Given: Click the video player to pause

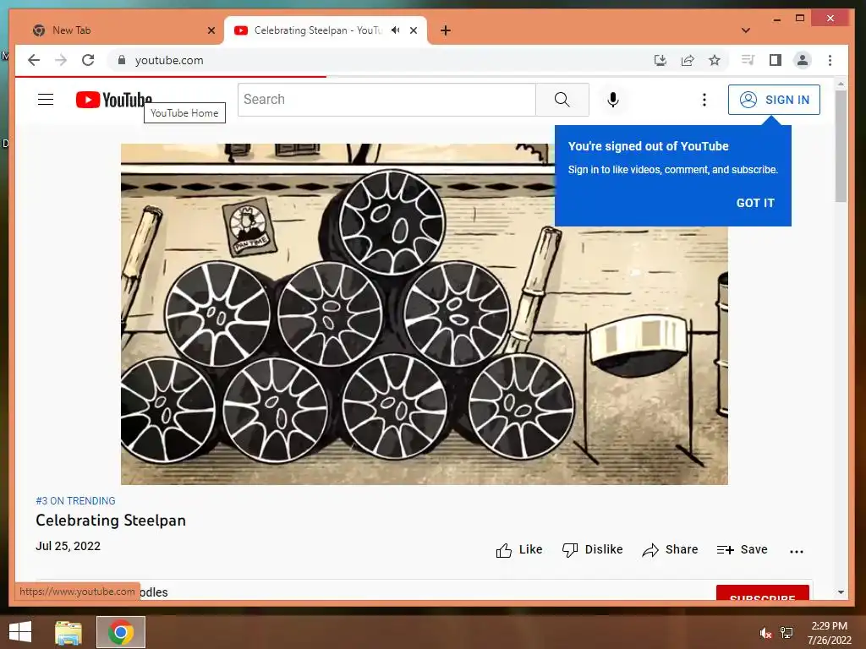Looking at the screenshot, I should 425,314.
